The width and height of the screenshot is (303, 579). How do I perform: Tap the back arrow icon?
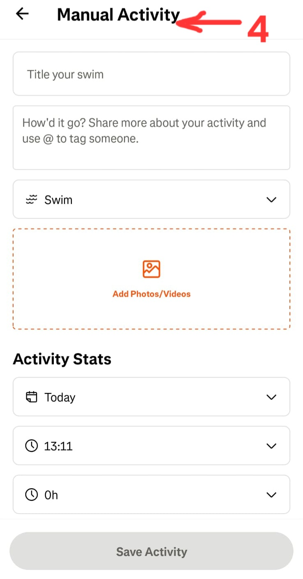pos(22,14)
